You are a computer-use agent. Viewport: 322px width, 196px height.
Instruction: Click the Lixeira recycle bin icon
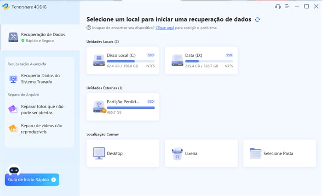177,153
